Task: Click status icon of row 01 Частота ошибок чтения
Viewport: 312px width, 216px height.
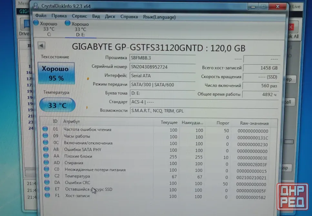Action: coord(45,129)
